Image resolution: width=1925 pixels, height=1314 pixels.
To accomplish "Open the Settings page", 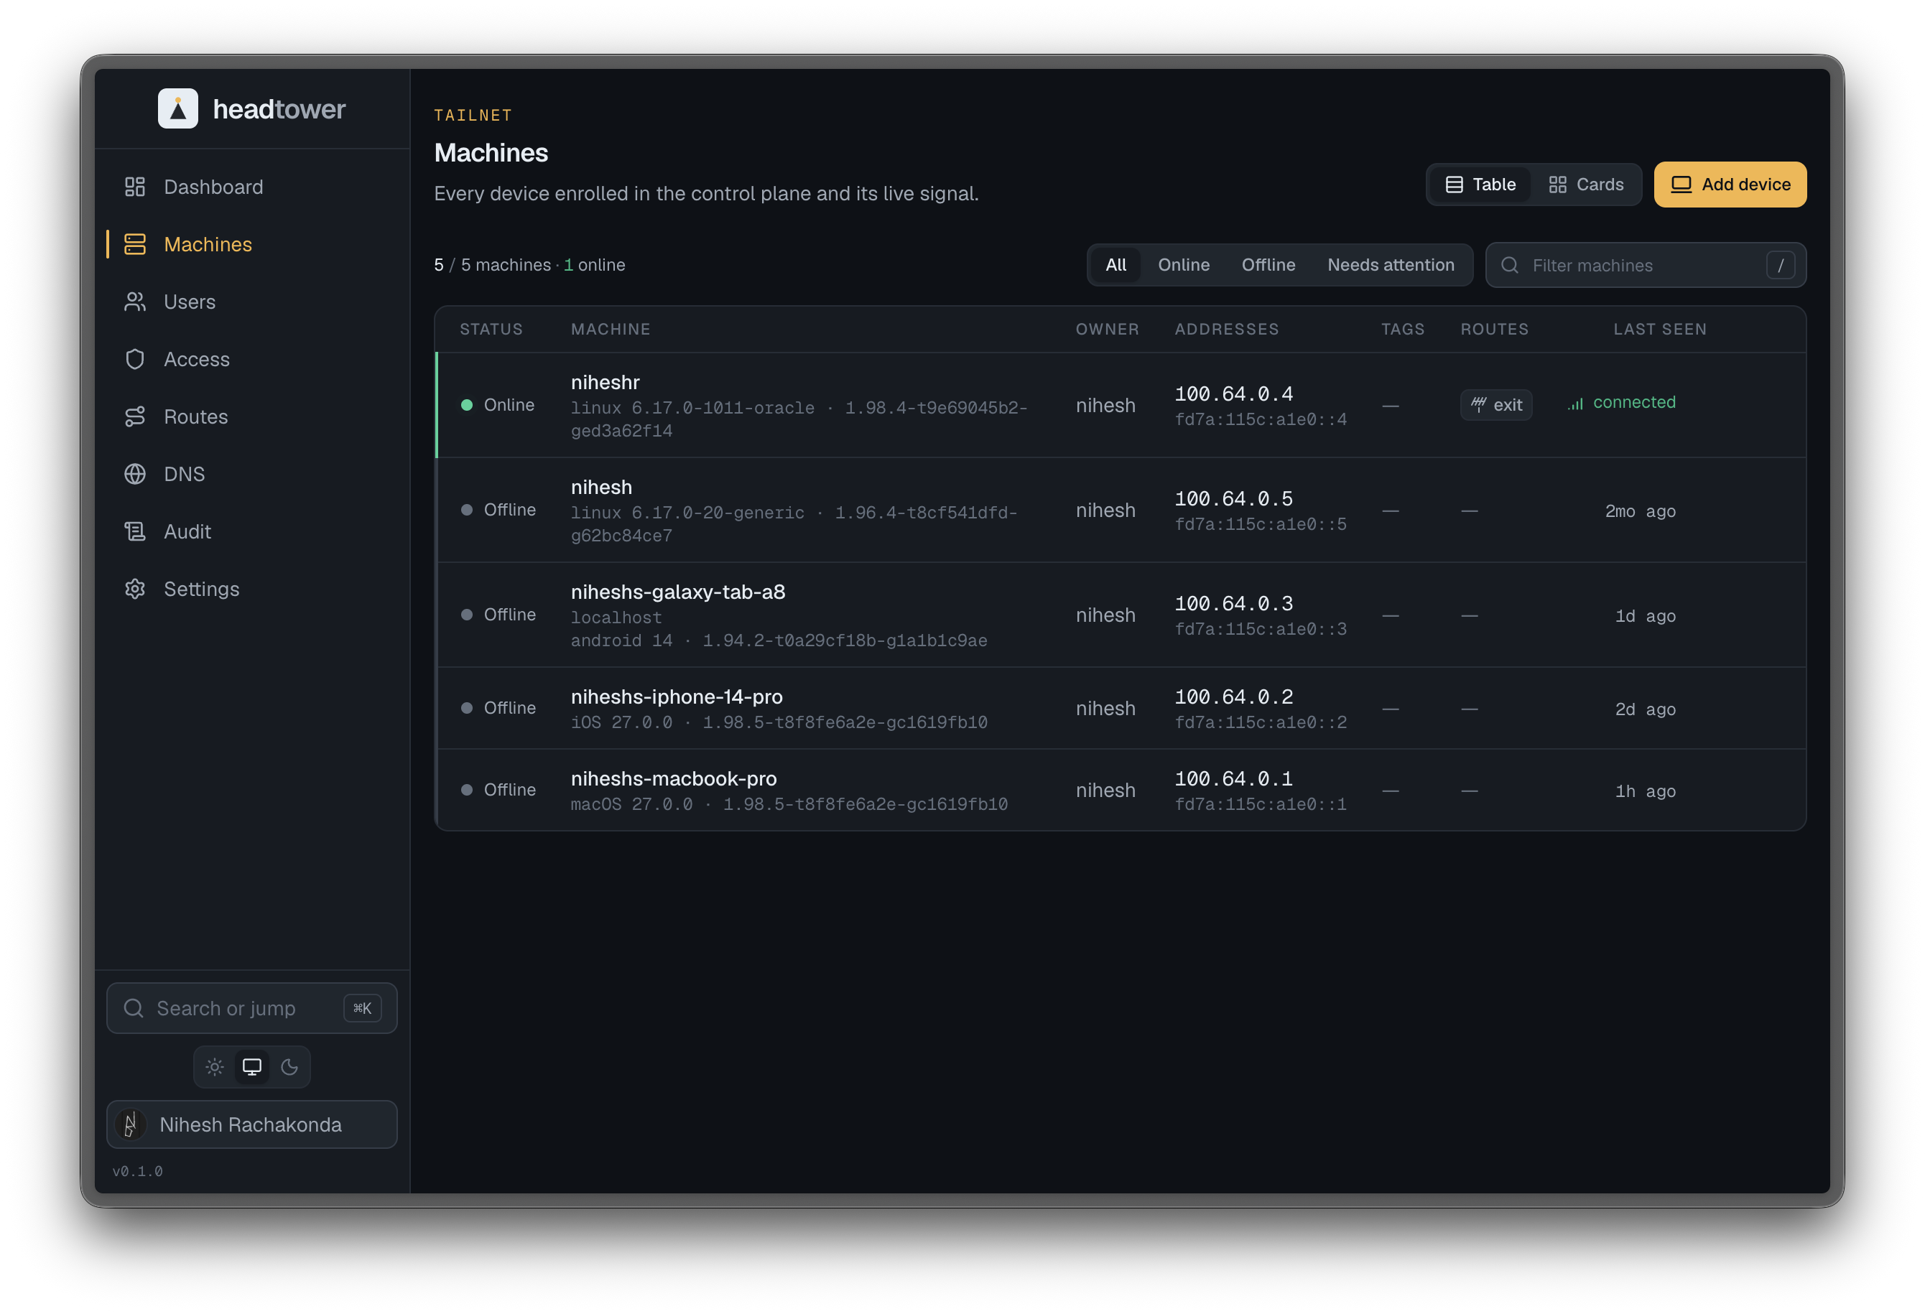I will (x=252, y=589).
